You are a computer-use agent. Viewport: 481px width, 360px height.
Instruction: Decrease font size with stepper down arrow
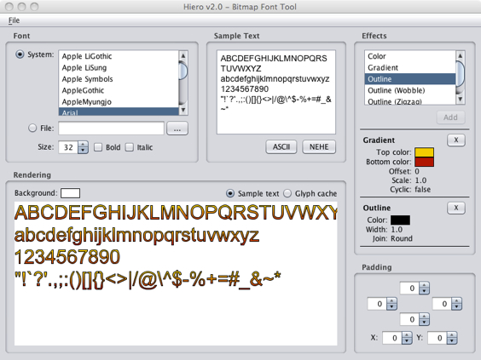click(83, 151)
